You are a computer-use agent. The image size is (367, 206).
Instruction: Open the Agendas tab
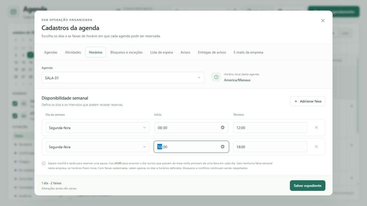[51, 52]
